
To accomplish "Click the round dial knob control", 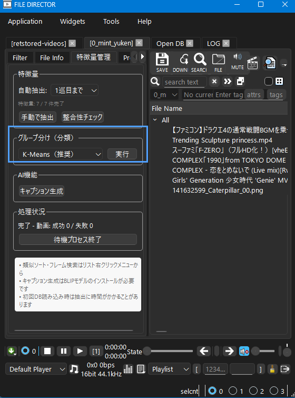I will click(287, 352).
